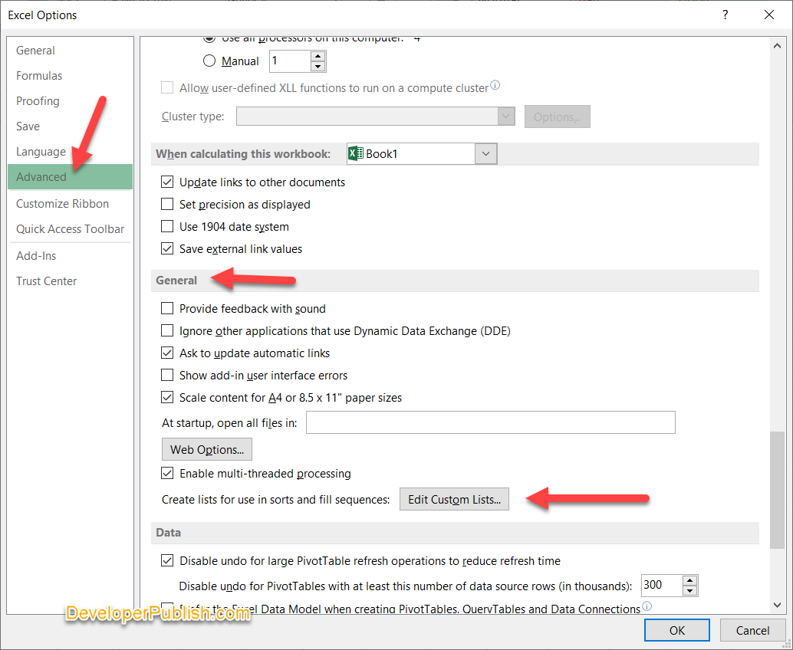Screen dimensions: 793x650
Task: Decrease PivotTable rows value with down stepper
Action: 689,589
